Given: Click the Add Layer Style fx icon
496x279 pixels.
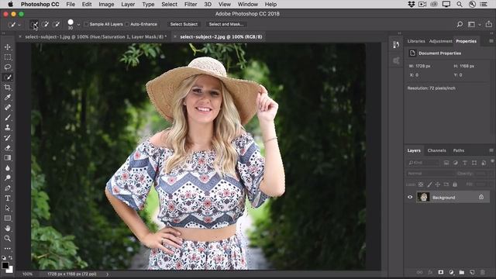Looking at the screenshot, I should click(430, 272).
